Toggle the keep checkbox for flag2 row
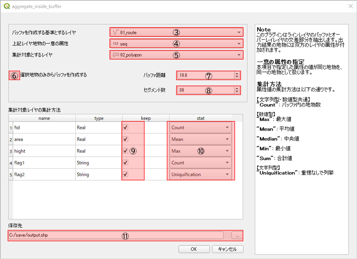This screenshot has width=357, height=259. coord(125,174)
